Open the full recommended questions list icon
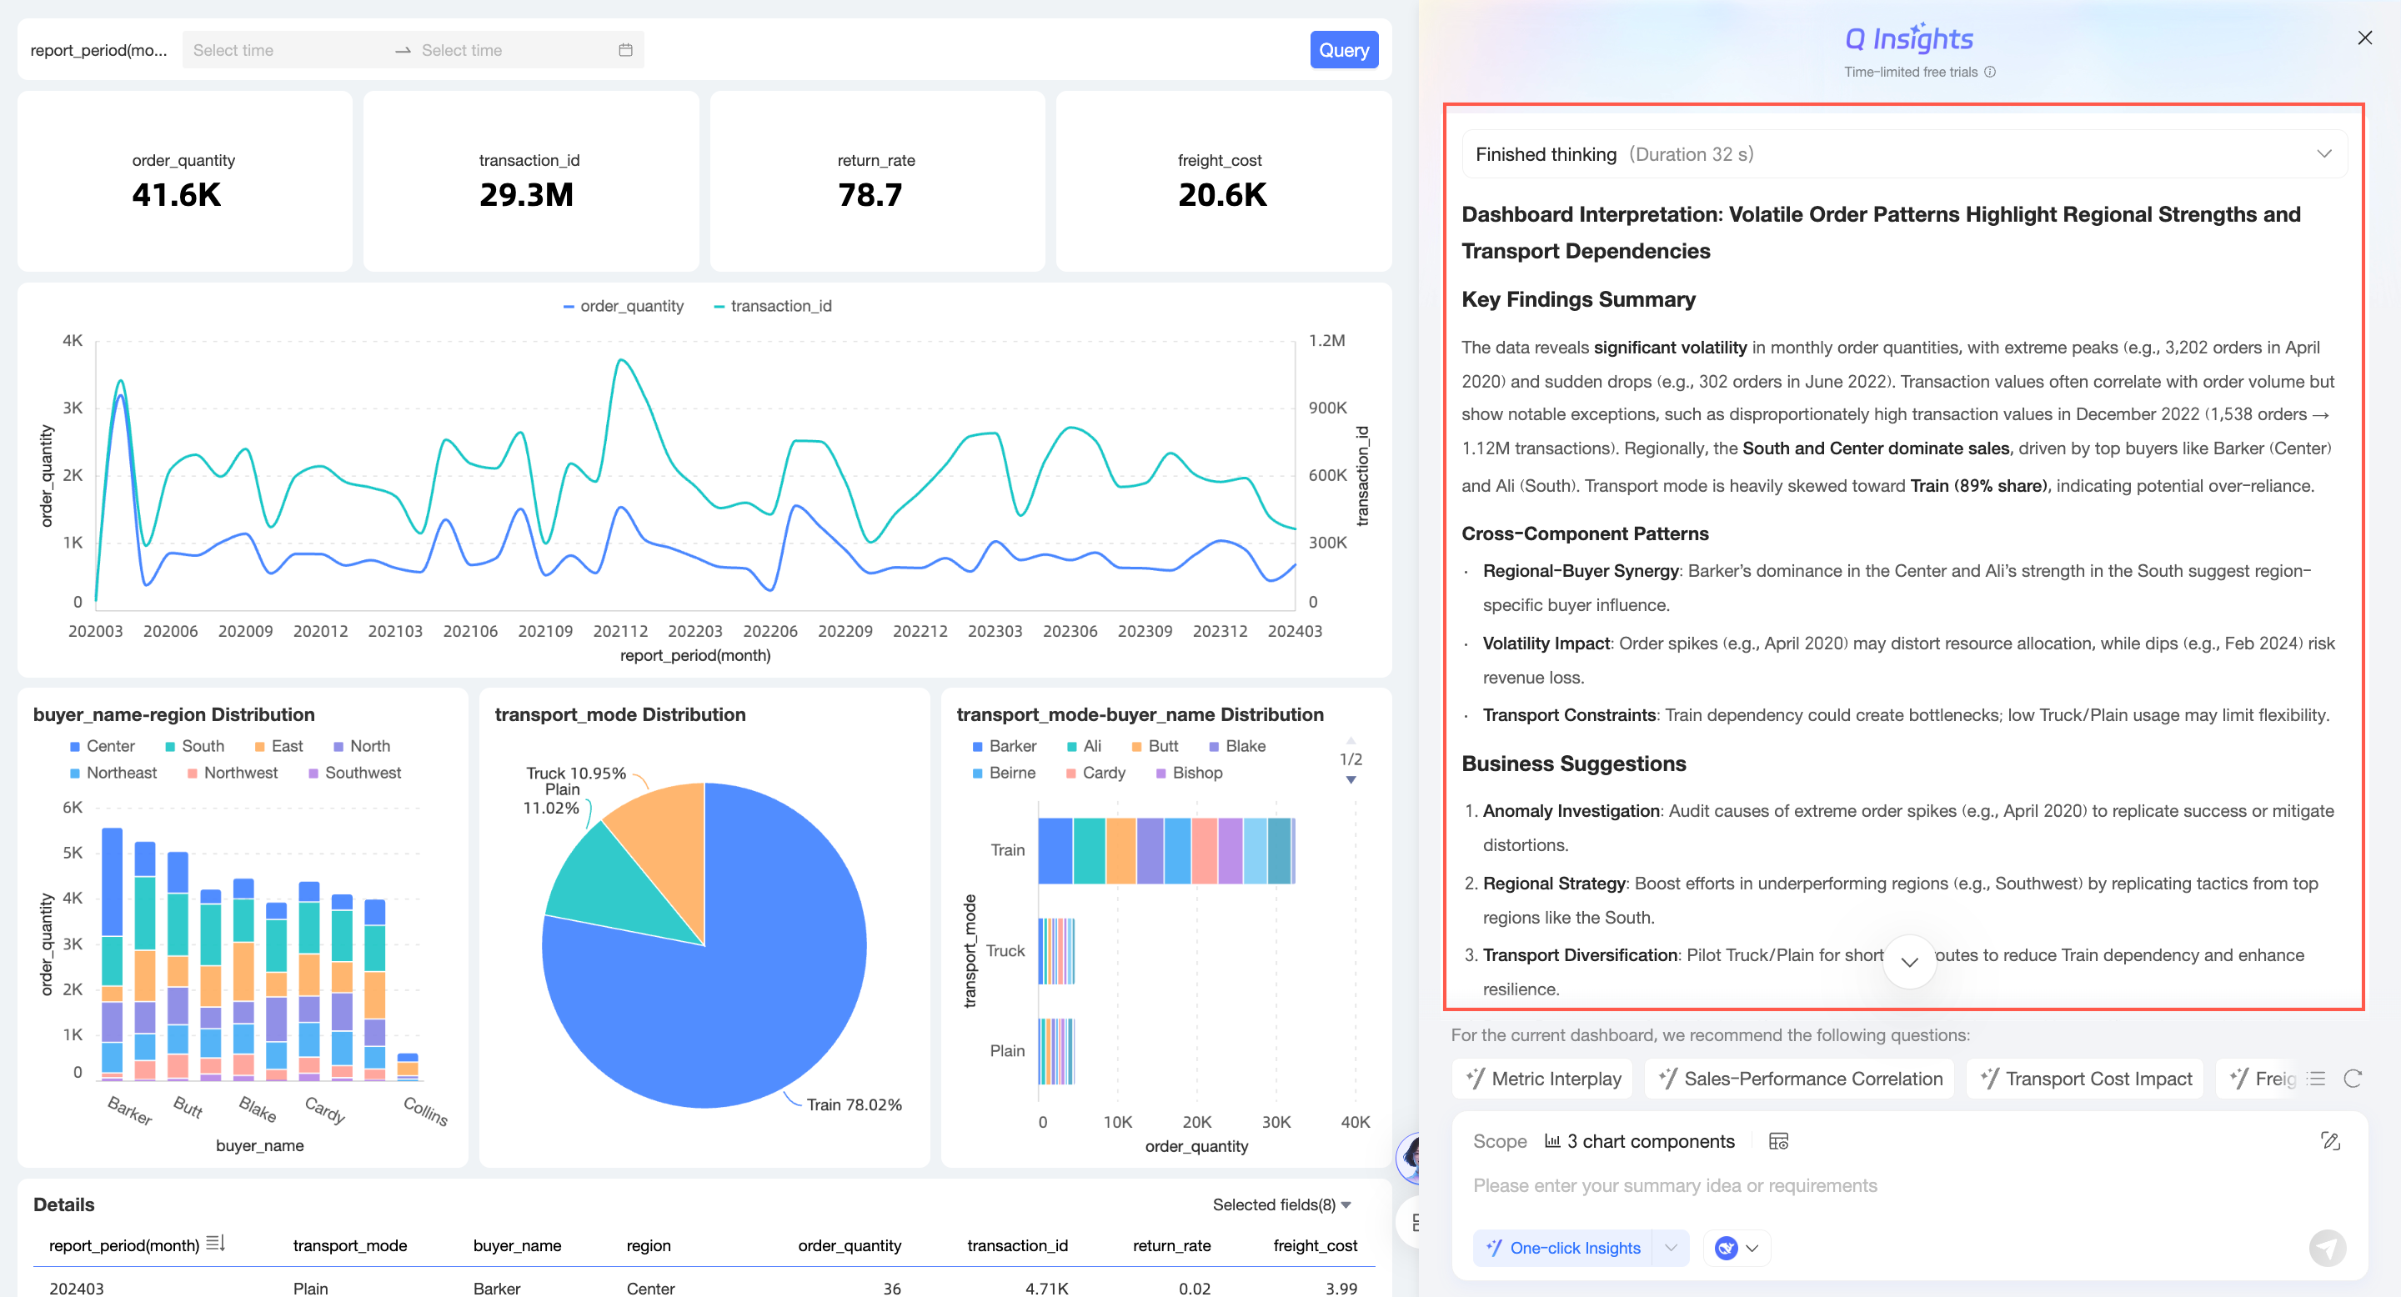2401x1297 pixels. pos(2318,1078)
